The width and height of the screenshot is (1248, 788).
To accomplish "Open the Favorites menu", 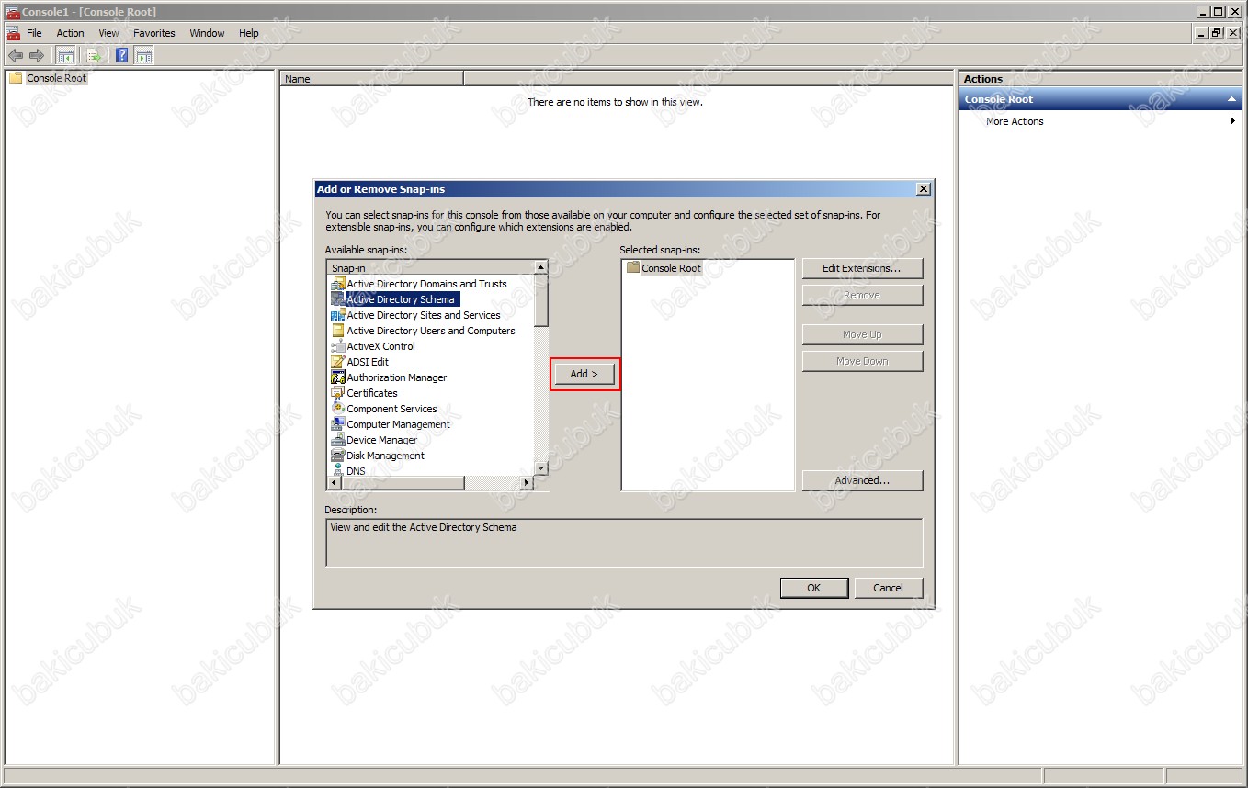I will pos(154,33).
